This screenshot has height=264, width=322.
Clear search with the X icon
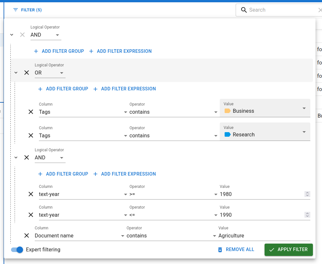pyautogui.click(x=320, y=10)
